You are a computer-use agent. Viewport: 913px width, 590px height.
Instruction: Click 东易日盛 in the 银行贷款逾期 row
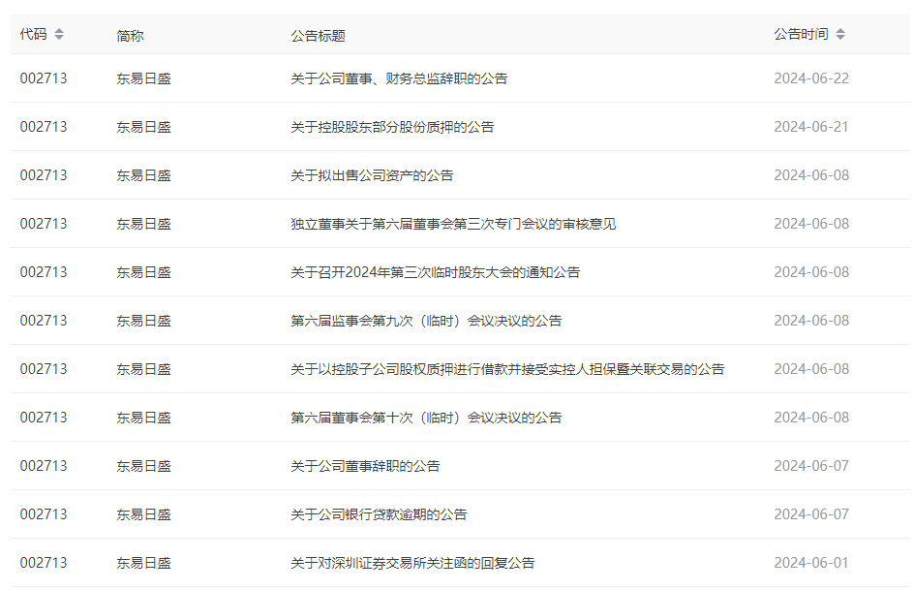click(143, 514)
